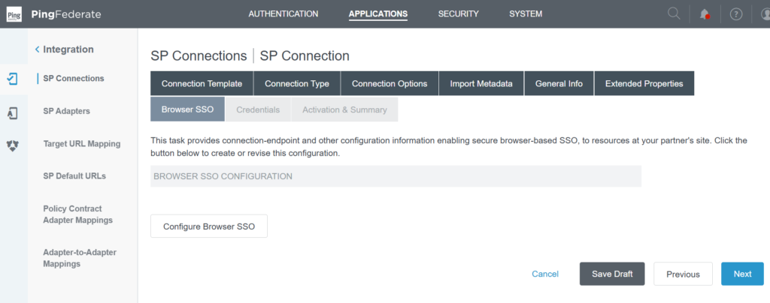Open Policy Contract Adapter Mappings
770x303 pixels.
pos(78,214)
